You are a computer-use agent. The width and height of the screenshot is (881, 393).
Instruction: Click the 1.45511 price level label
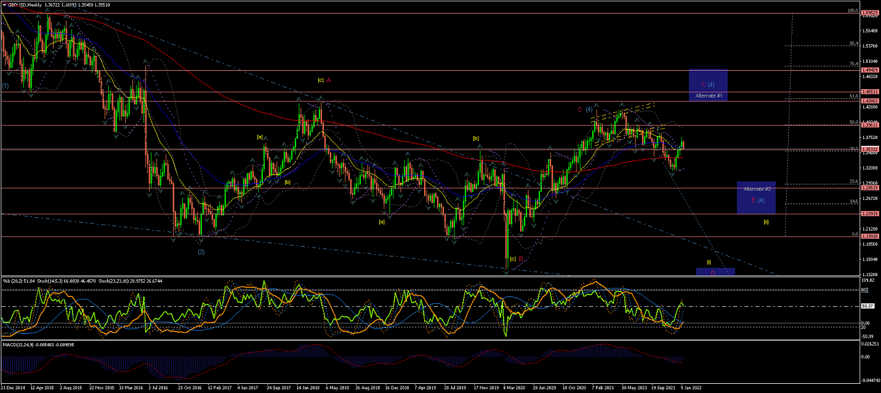[x=870, y=92]
